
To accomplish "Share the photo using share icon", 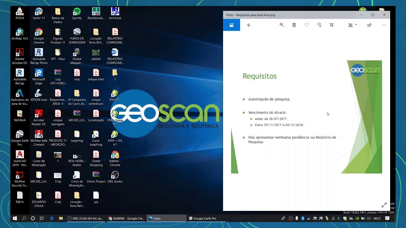I will (x=369, y=25).
